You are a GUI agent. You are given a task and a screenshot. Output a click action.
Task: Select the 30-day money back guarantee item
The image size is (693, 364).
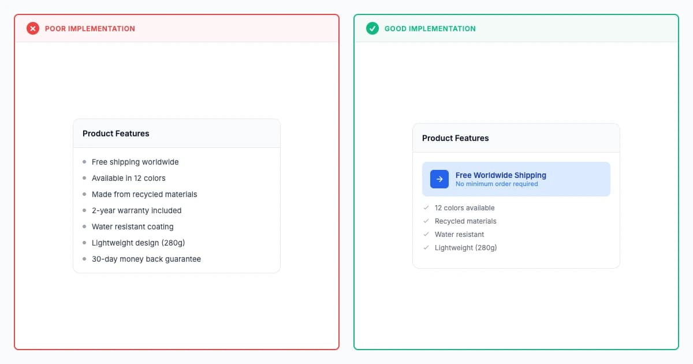pos(142,259)
